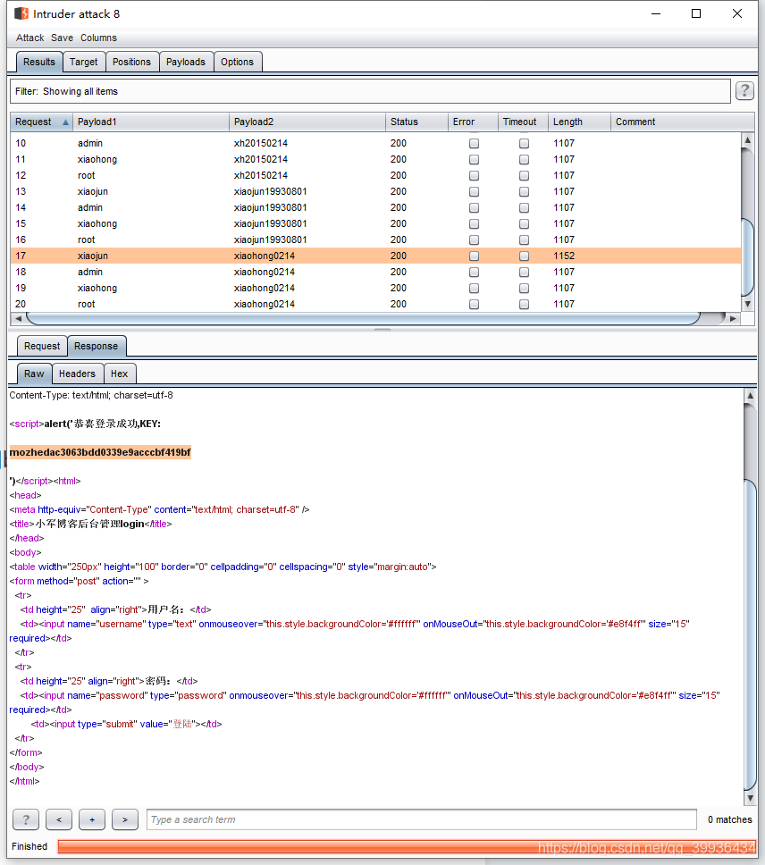Click results table scroll down arrow
Image resolution: width=765 pixels, height=865 pixels.
pos(747,304)
